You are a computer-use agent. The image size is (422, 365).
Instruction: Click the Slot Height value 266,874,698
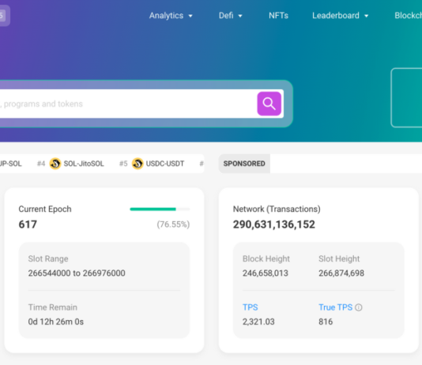[x=341, y=273]
